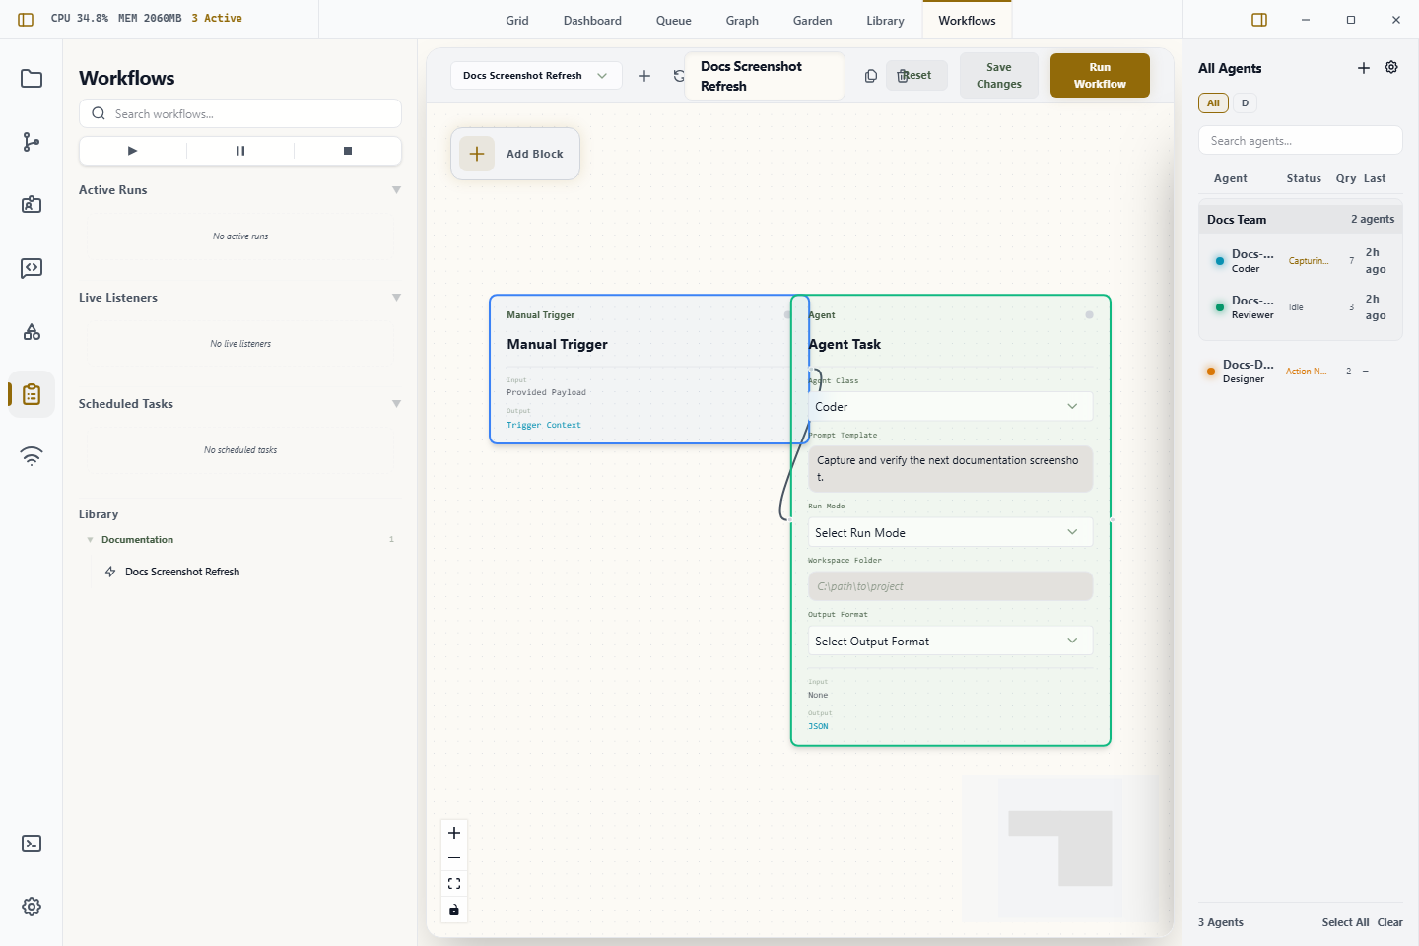Select the Workflows tab
The height and width of the screenshot is (946, 1419).
click(967, 21)
